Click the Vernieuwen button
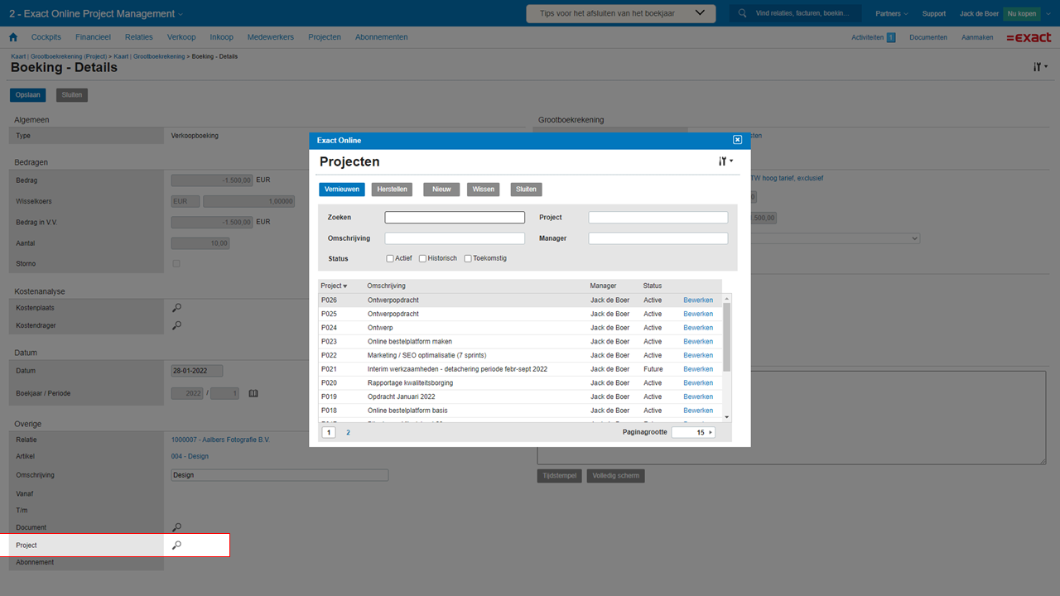The width and height of the screenshot is (1060, 596). (341, 190)
